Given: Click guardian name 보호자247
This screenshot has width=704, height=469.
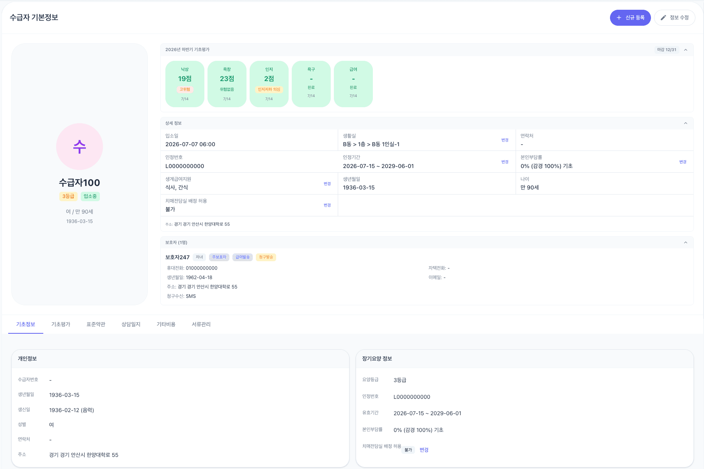Looking at the screenshot, I should tap(177, 257).
